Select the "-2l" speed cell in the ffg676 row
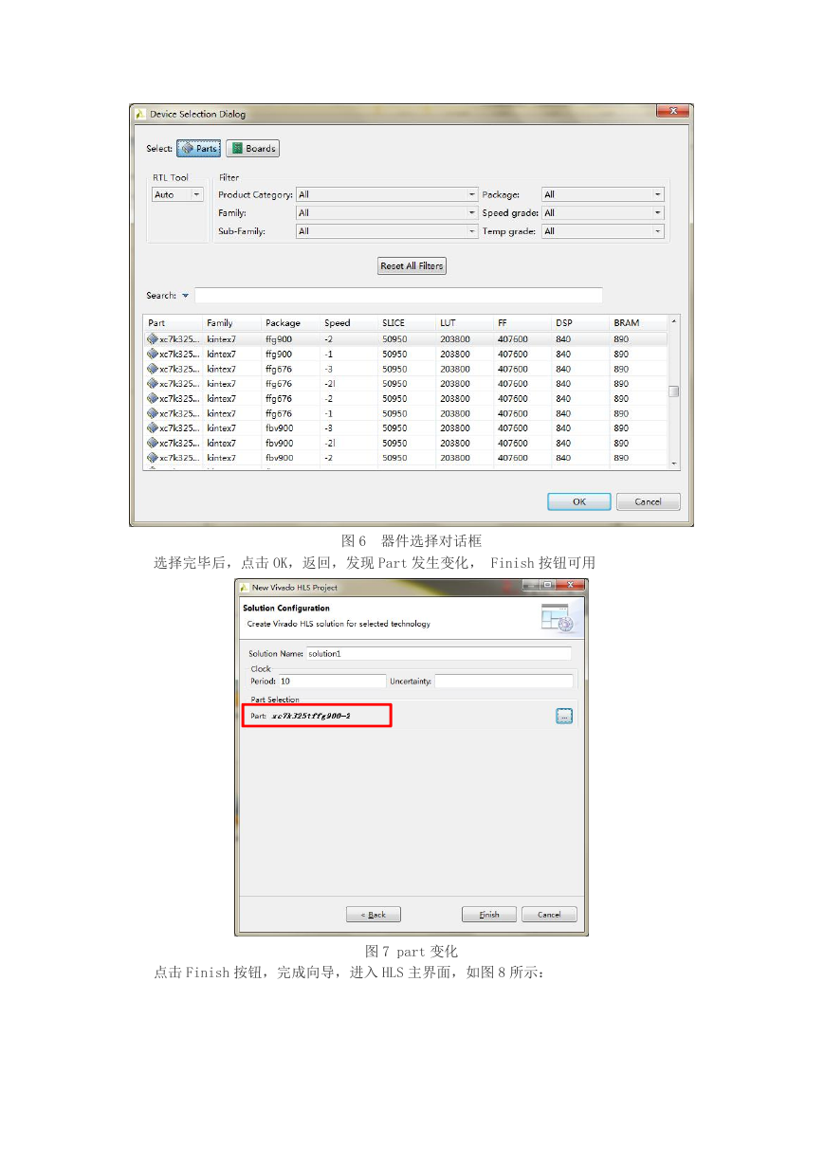 click(329, 384)
